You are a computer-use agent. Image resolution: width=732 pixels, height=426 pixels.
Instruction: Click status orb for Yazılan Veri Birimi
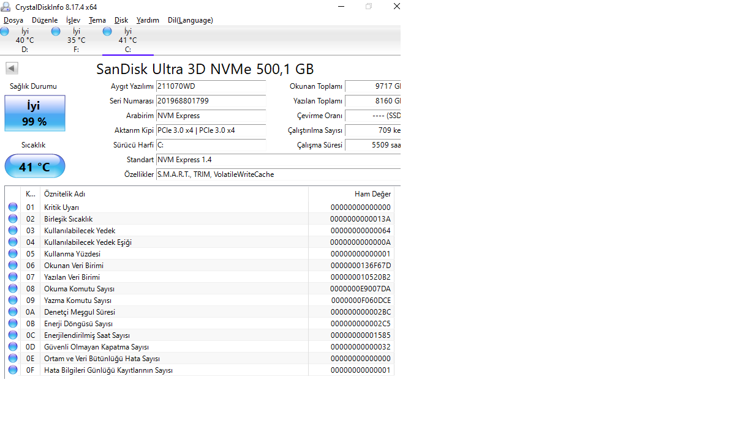coord(13,277)
